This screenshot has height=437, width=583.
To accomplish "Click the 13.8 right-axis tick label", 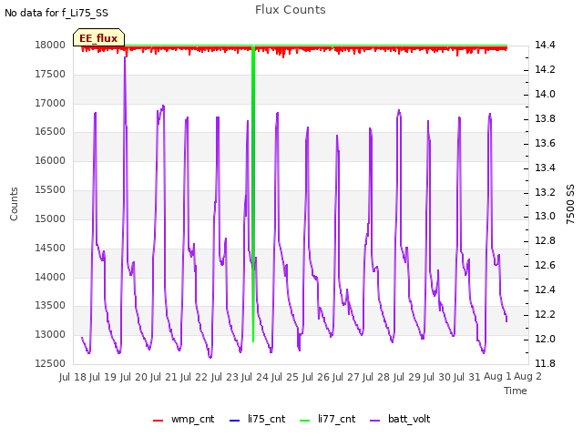I will coord(545,118).
